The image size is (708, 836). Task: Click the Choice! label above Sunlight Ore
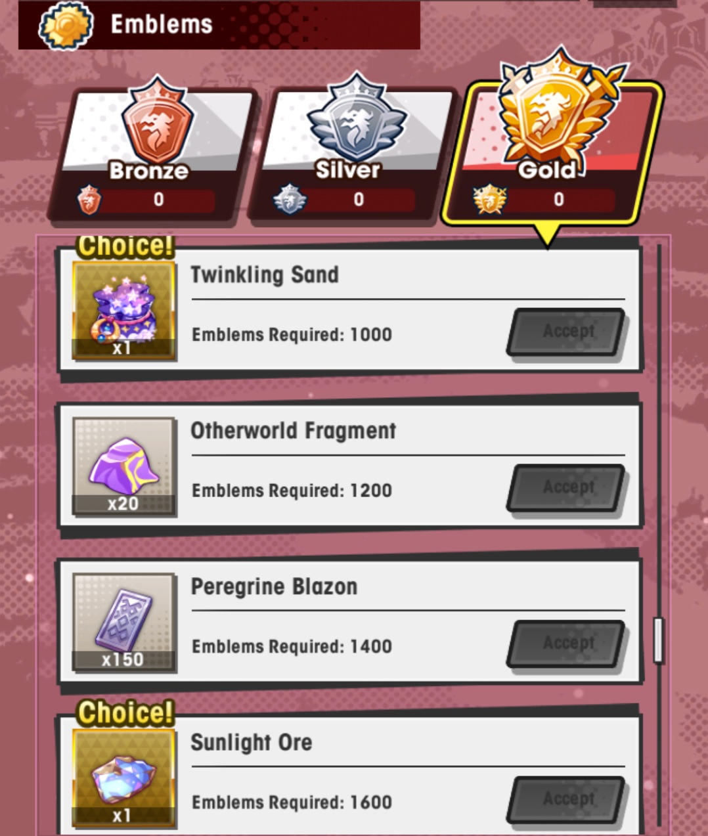pos(125,713)
